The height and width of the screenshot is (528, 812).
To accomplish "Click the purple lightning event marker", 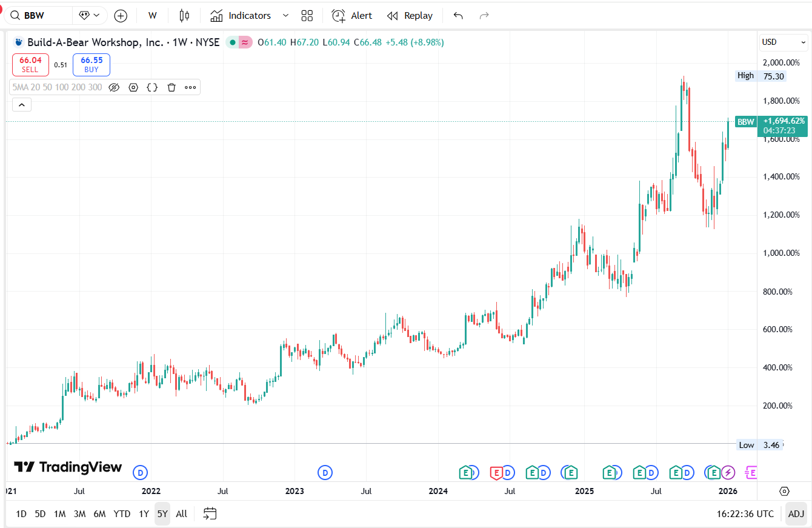I will (727, 472).
